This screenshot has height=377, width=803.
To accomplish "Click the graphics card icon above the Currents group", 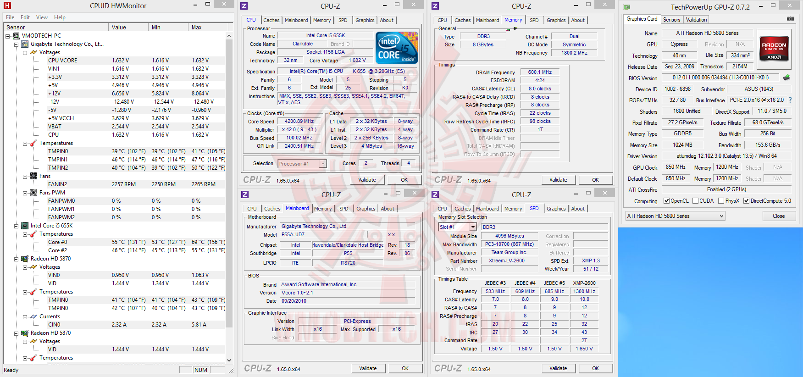I will [x=25, y=259].
